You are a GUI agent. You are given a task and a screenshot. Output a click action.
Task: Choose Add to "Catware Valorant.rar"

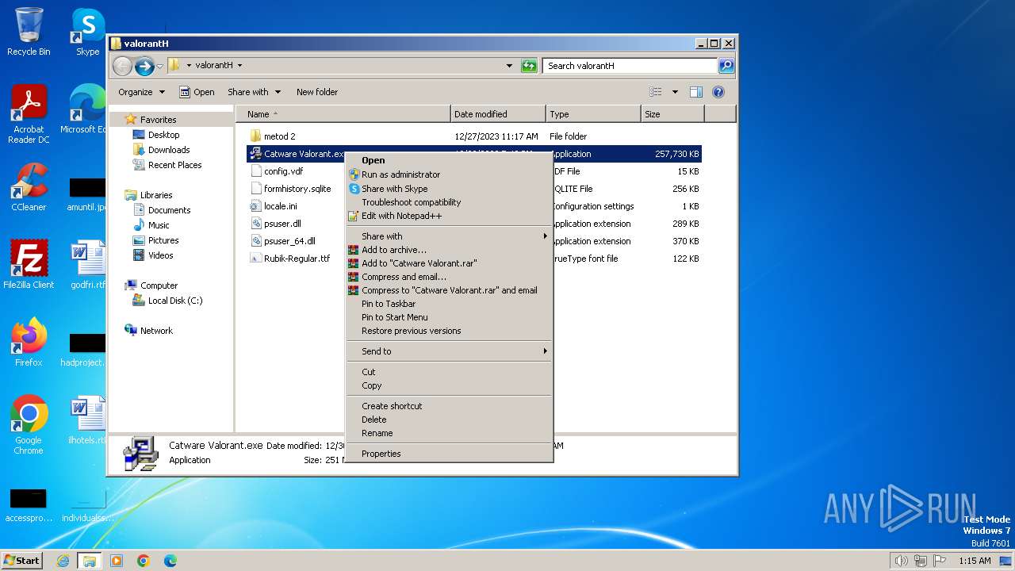(x=450, y=263)
